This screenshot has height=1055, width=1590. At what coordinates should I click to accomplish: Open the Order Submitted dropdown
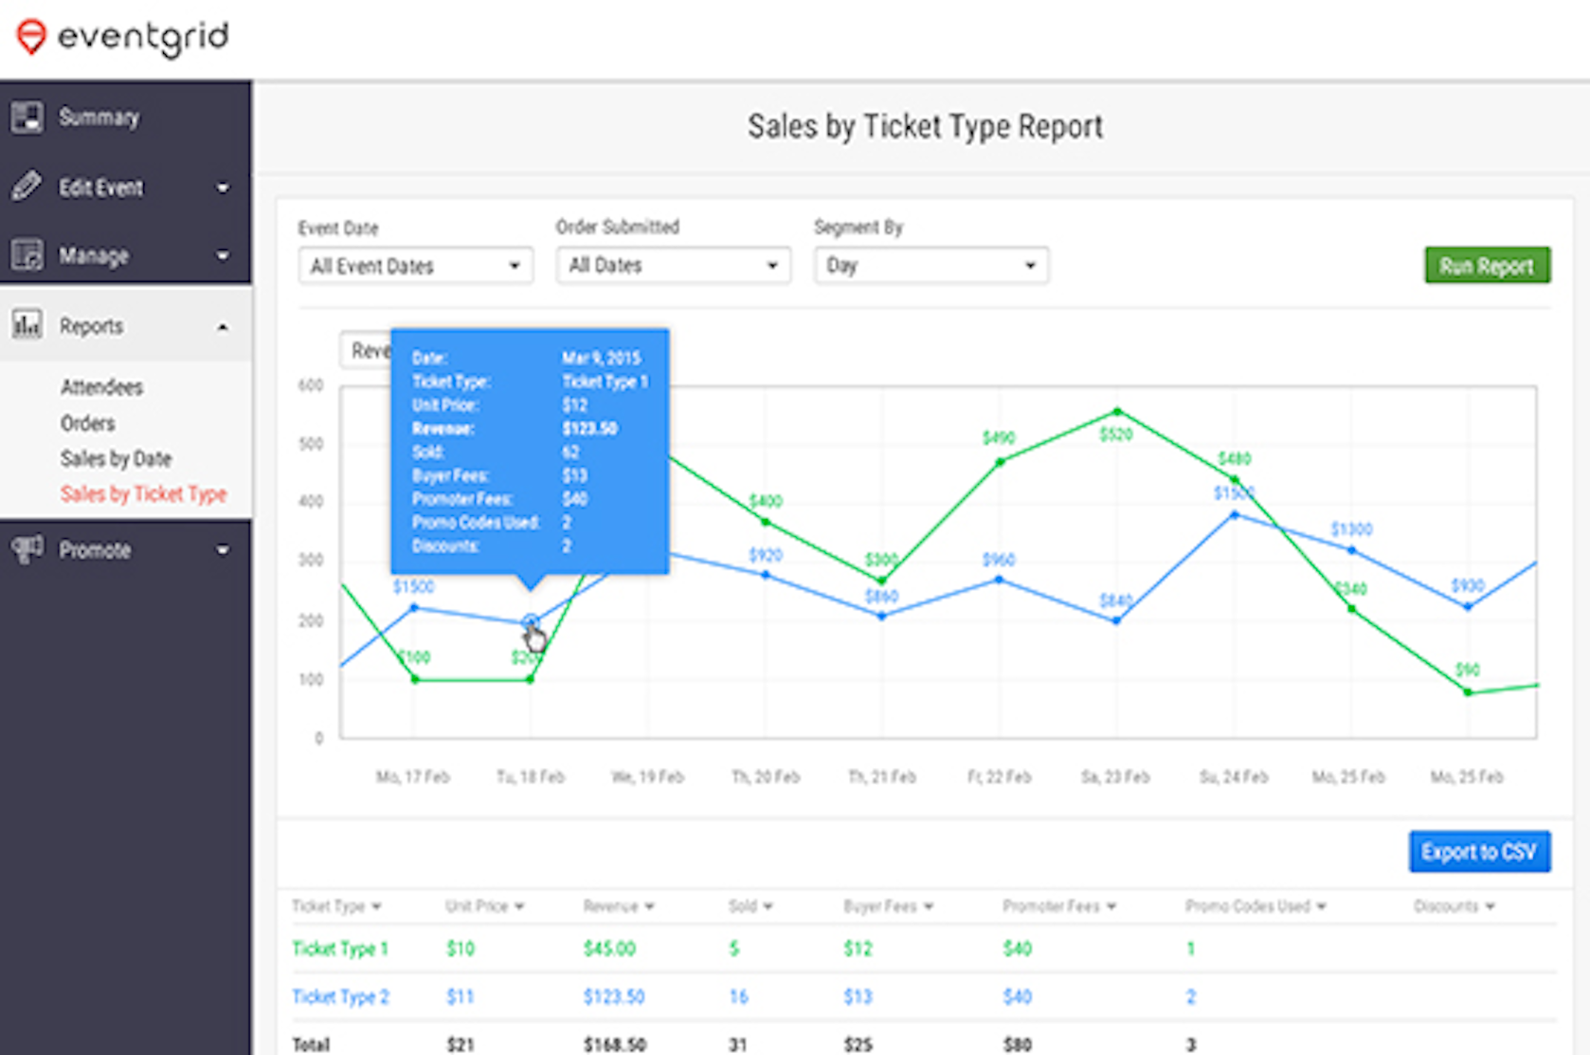tap(673, 265)
